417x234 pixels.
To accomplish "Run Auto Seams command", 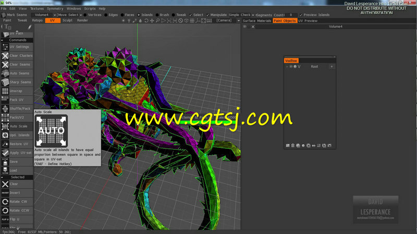I will point(17,73).
